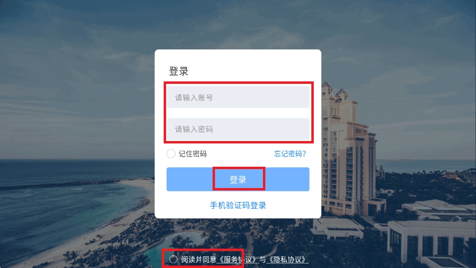
Task: Click the blue 登录 button
Action: point(238,179)
